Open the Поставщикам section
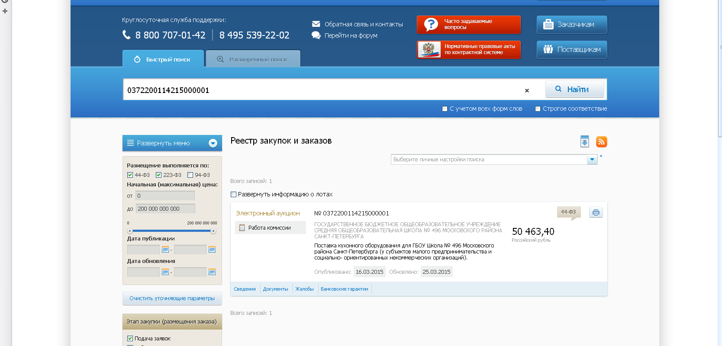 (x=572, y=49)
